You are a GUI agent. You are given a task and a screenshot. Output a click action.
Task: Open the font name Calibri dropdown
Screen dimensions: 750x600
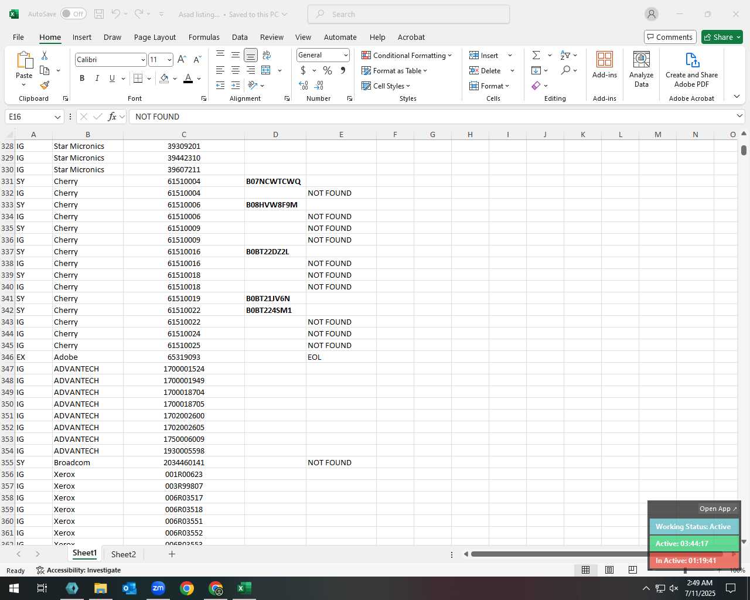tap(142, 60)
